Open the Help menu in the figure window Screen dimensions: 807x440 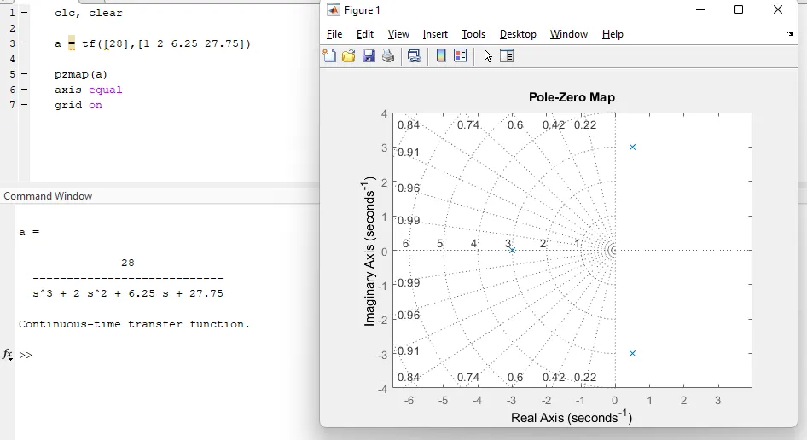tap(613, 34)
